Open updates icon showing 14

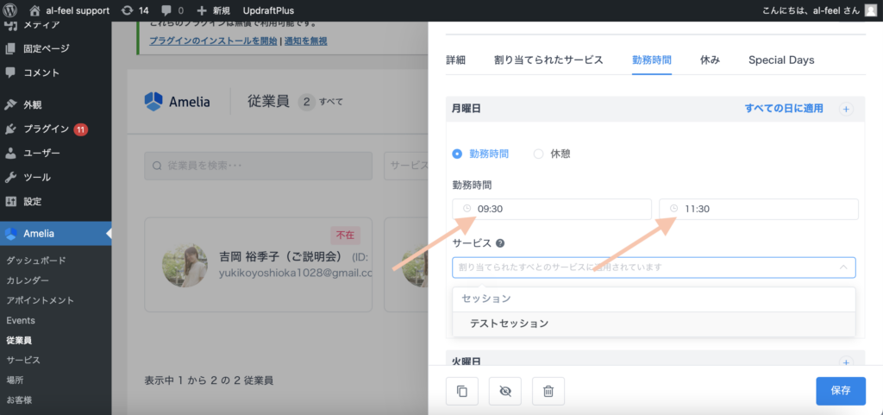[x=127, y=10]
